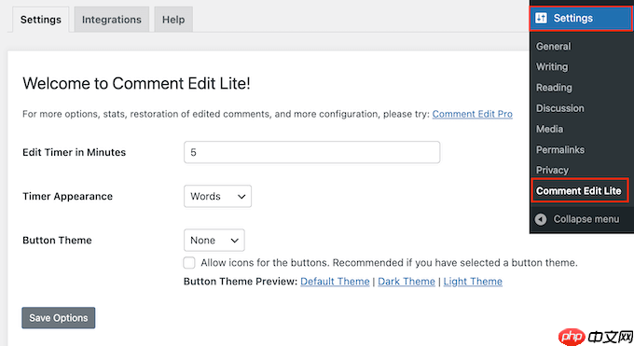Open the Privacy settings menu item
The height and width of the screenshot is (346, 634).
tap(552, 170)
